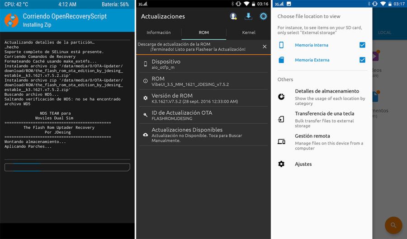Open the Versión de ROM entry
The image size is (407, 239).
point(203,98)
